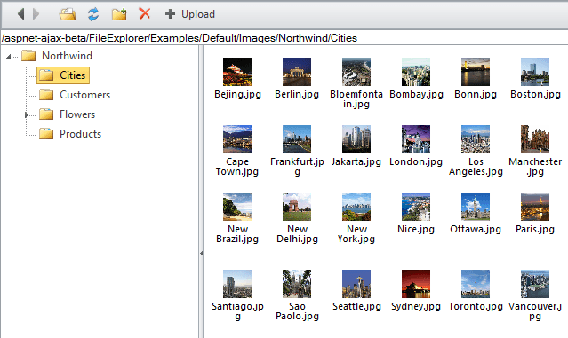Click the Nice.jpg file name label
The image size is (568, 338).
(416, 229)
